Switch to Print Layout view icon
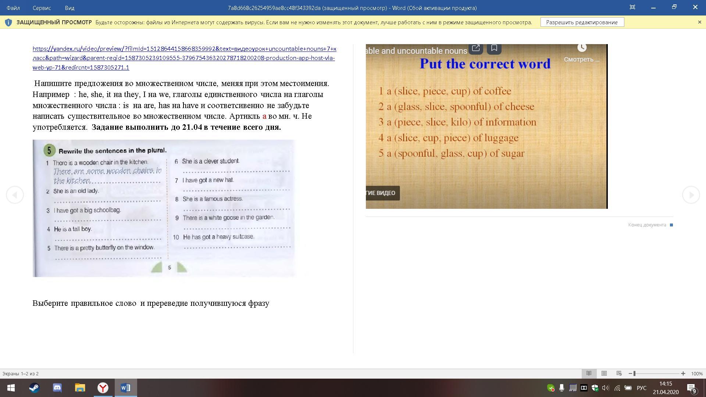 point(604,373)
